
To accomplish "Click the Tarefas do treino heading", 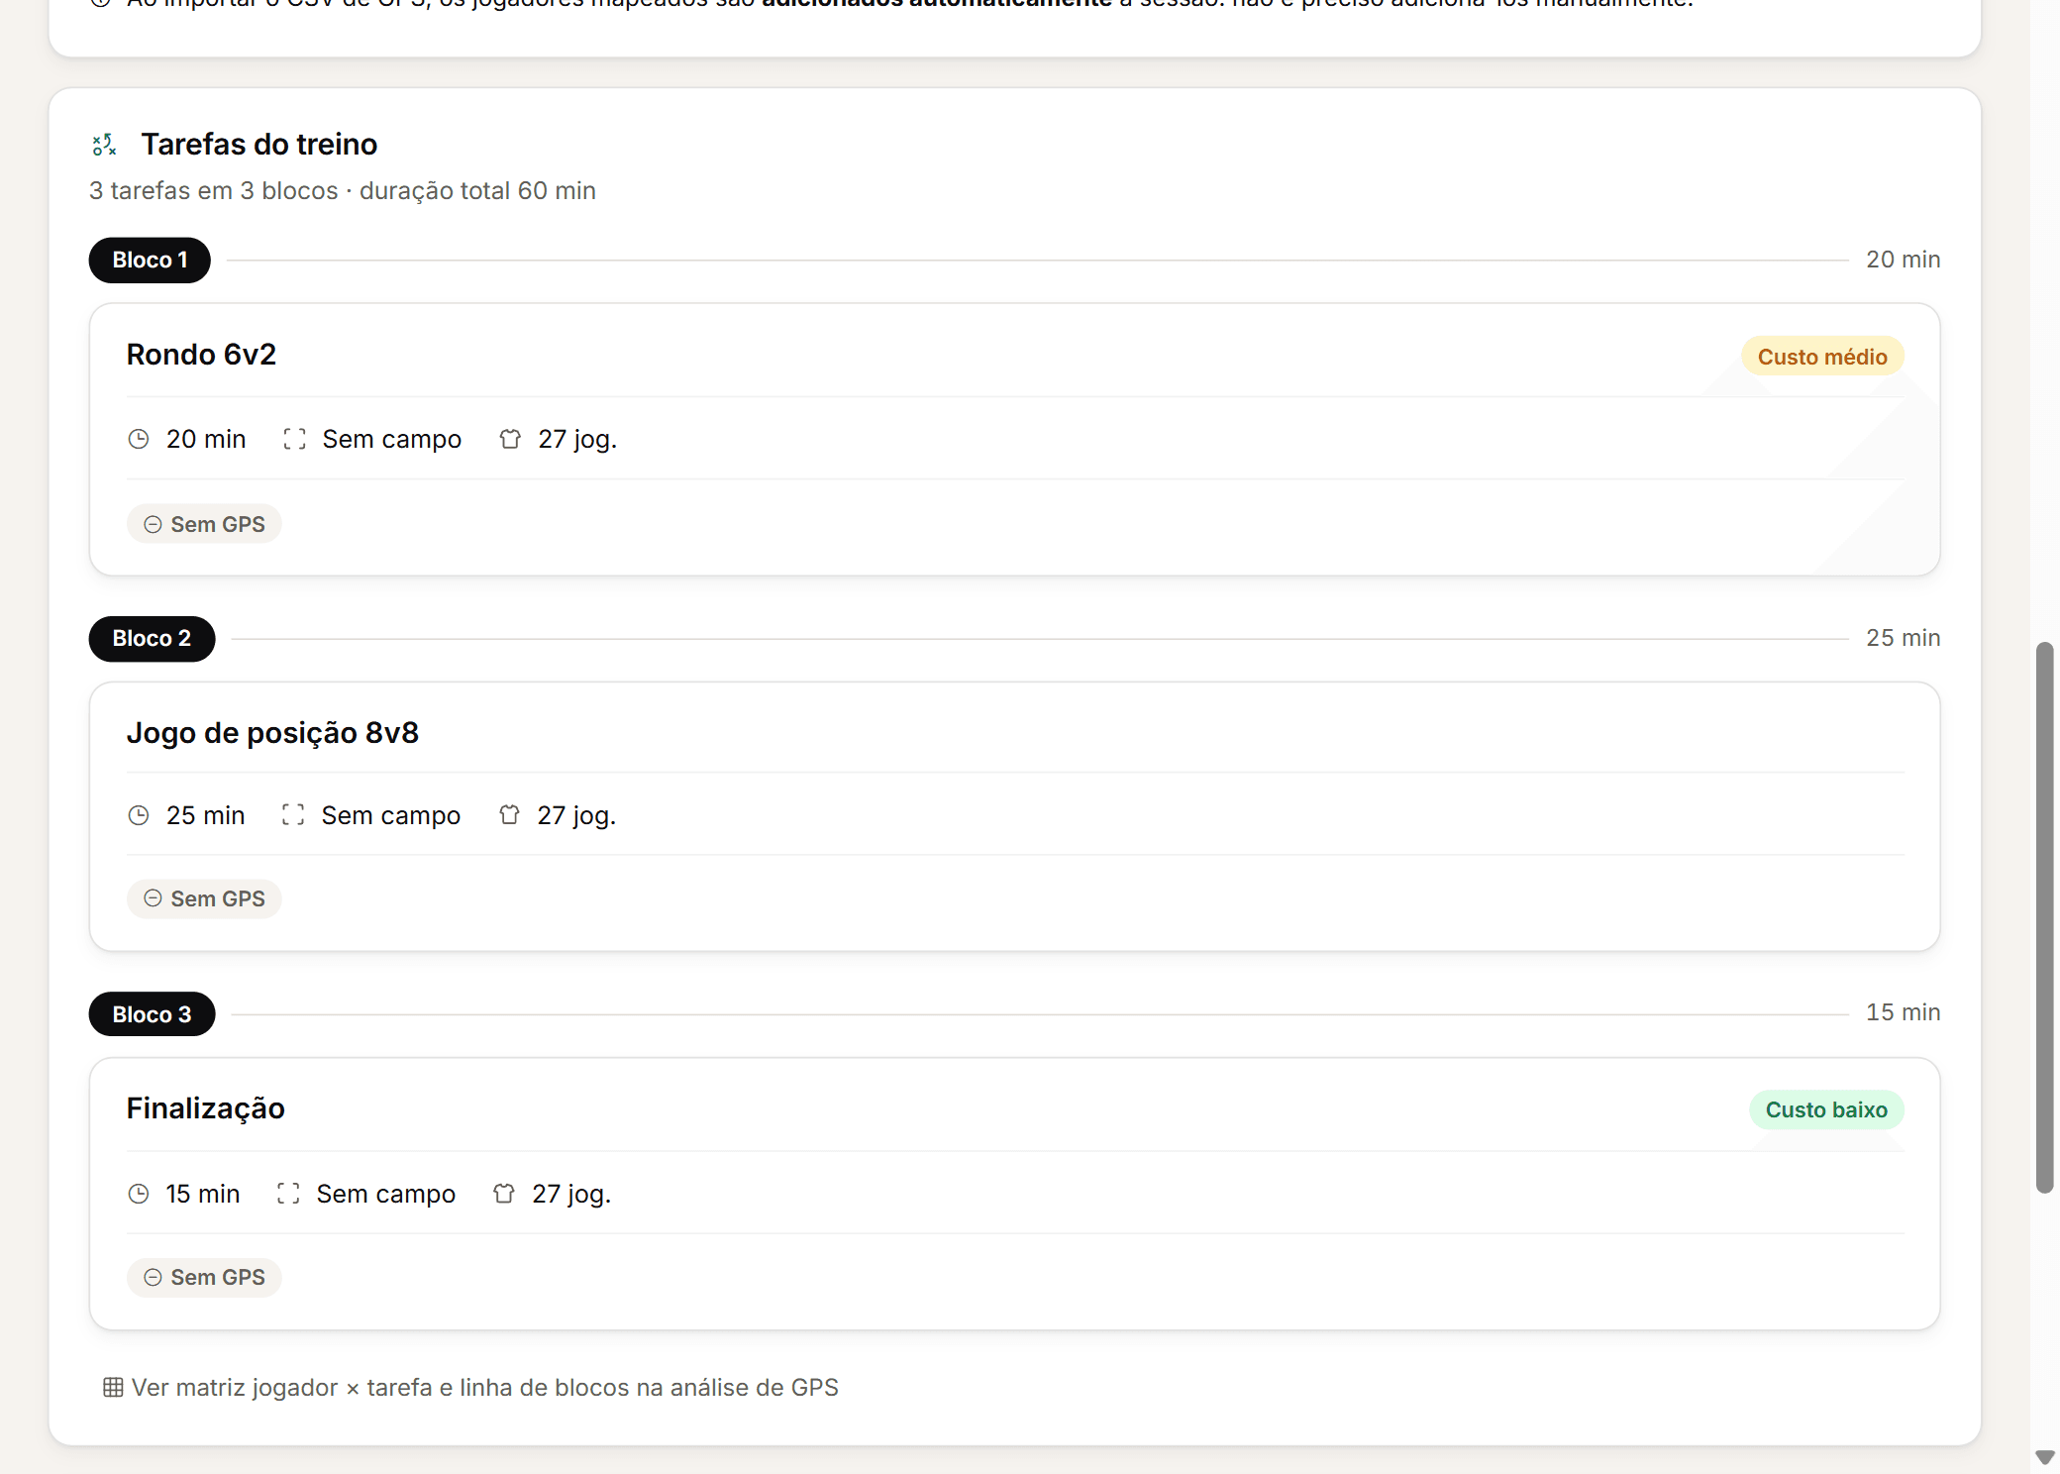I will 259,145.
